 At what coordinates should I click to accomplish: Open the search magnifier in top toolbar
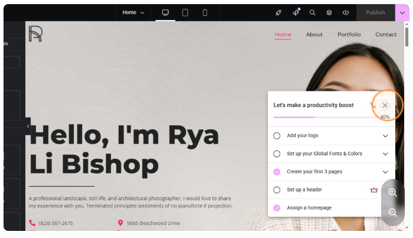pyautogui.click(x=312, y=12)
